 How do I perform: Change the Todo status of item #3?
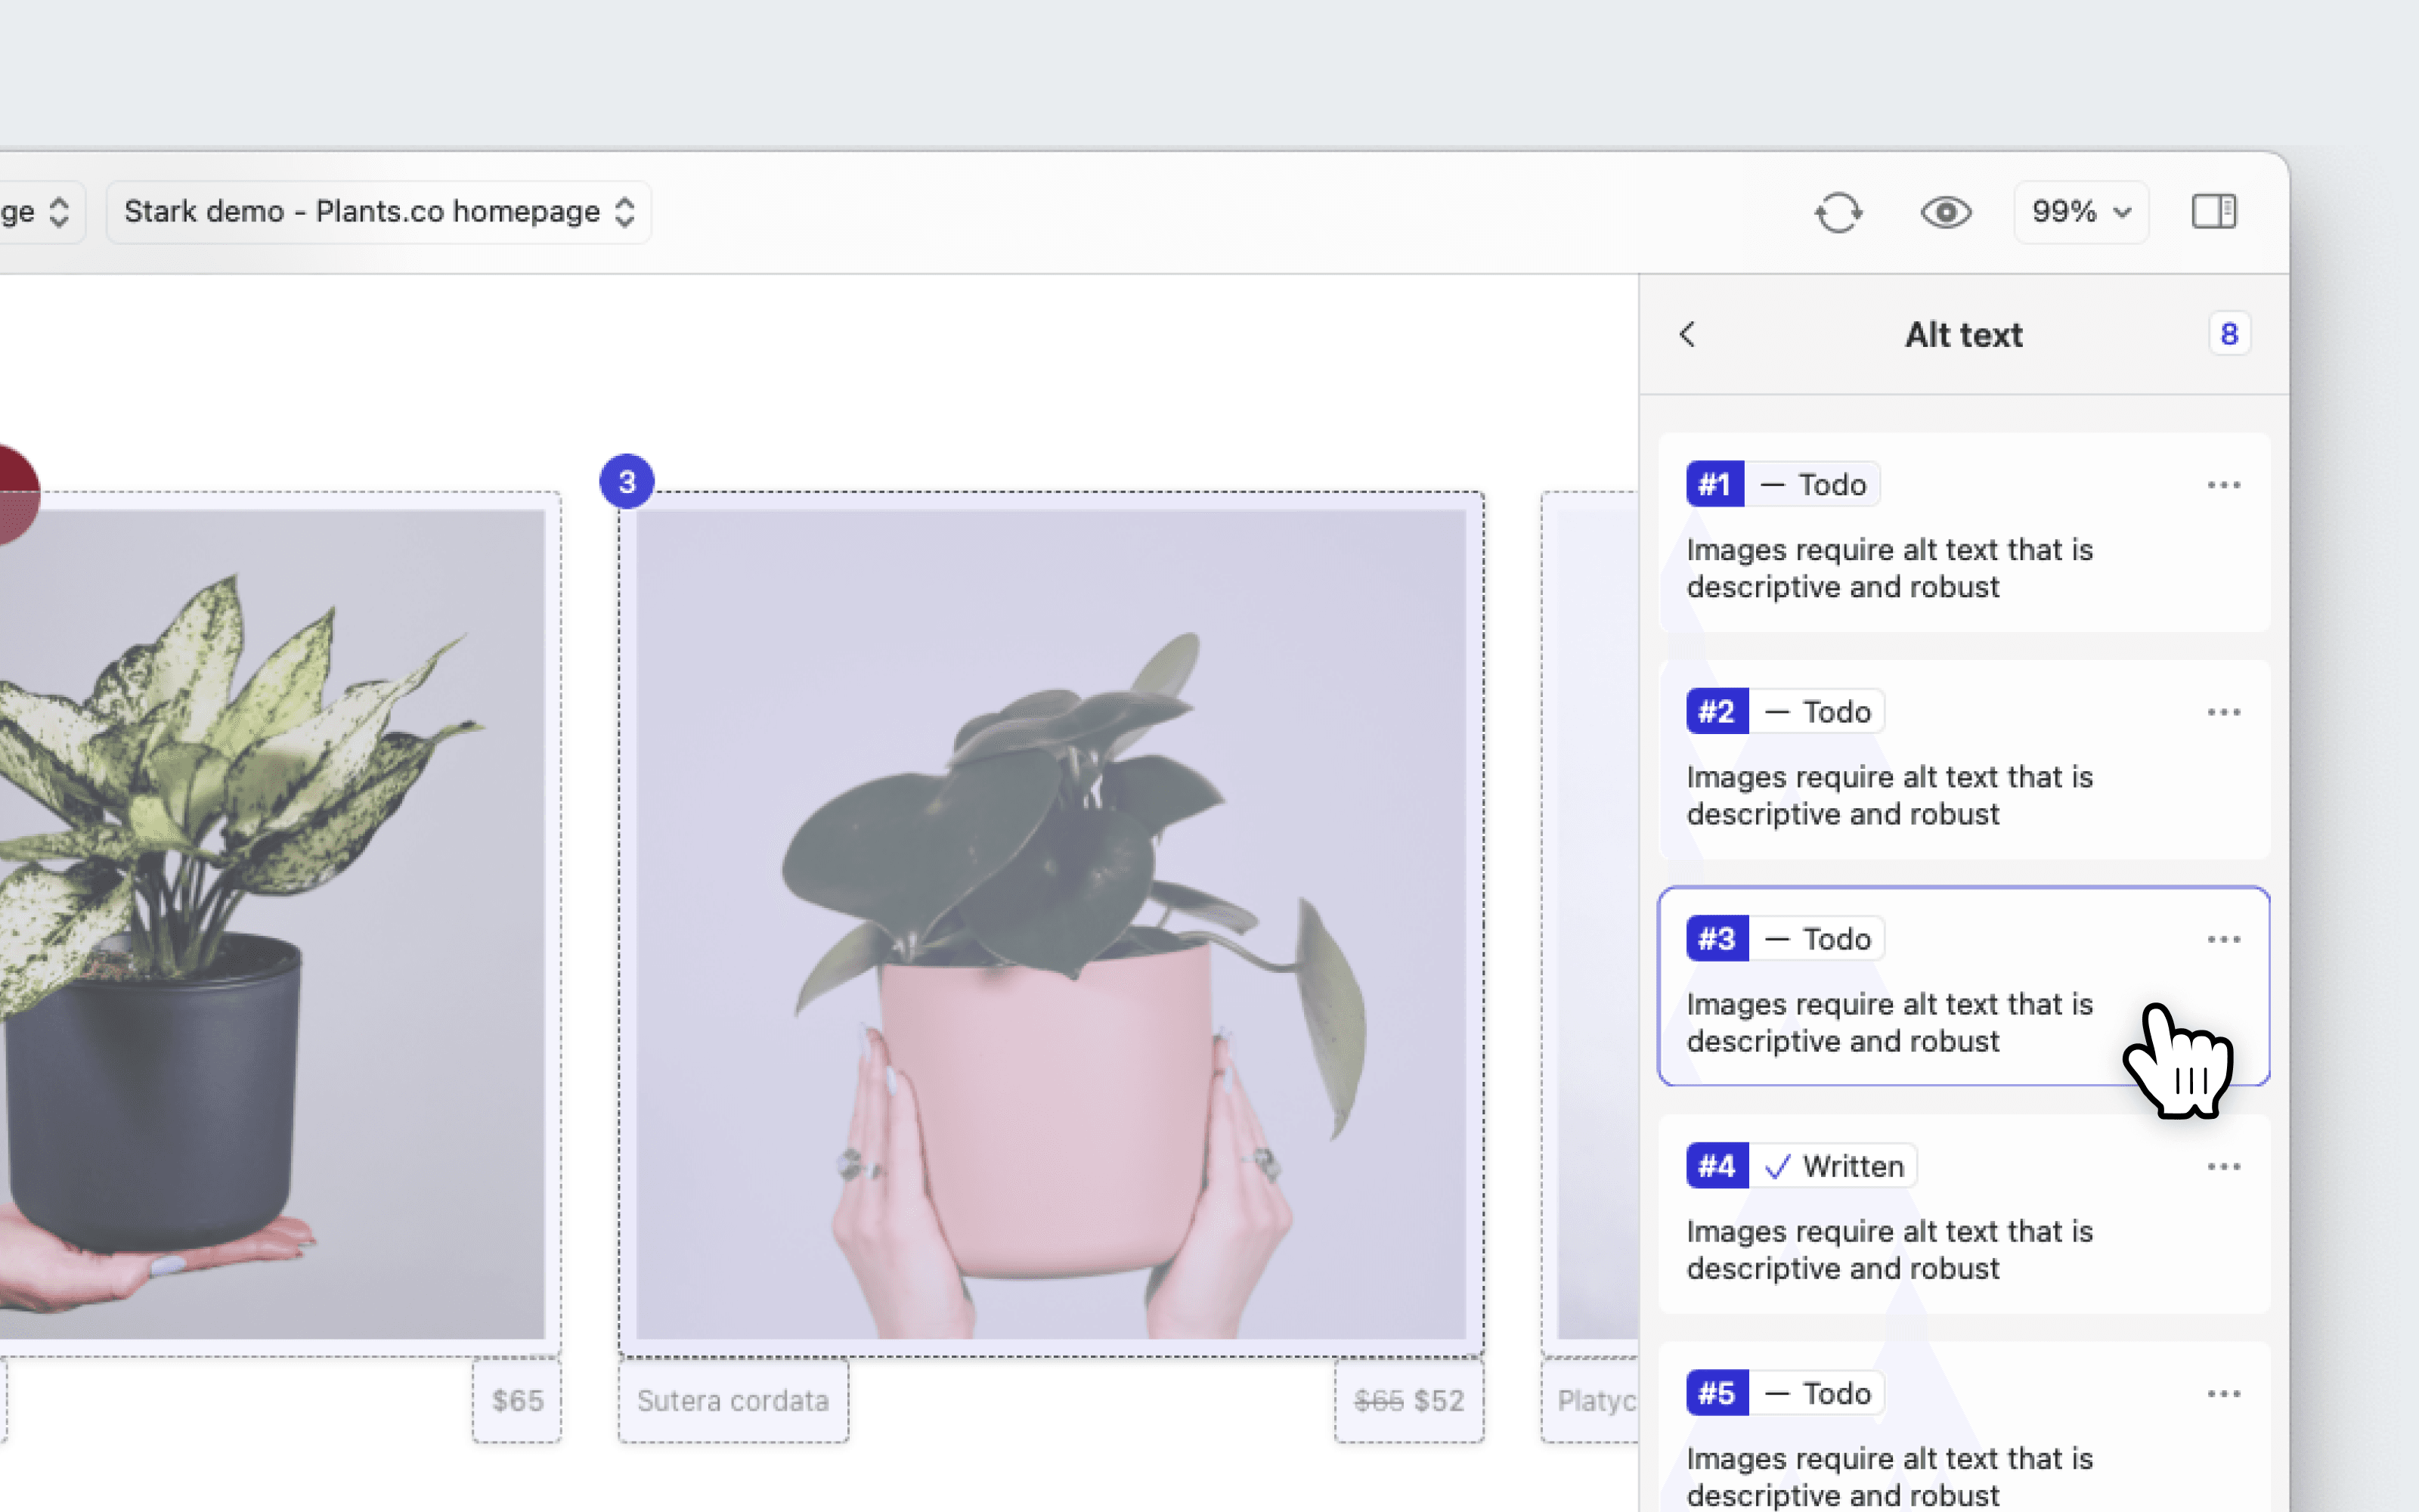tap(1815, 939)
